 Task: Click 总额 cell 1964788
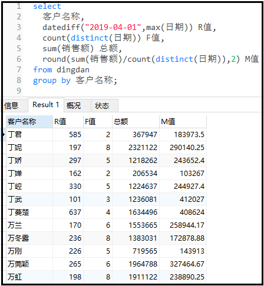136,264
